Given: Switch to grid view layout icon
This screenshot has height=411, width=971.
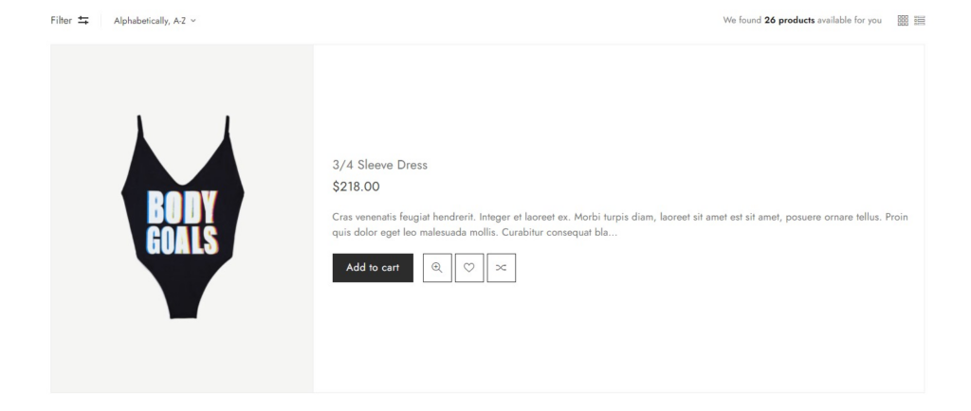Looking at the screenshot, I should [x=903, y=21].
